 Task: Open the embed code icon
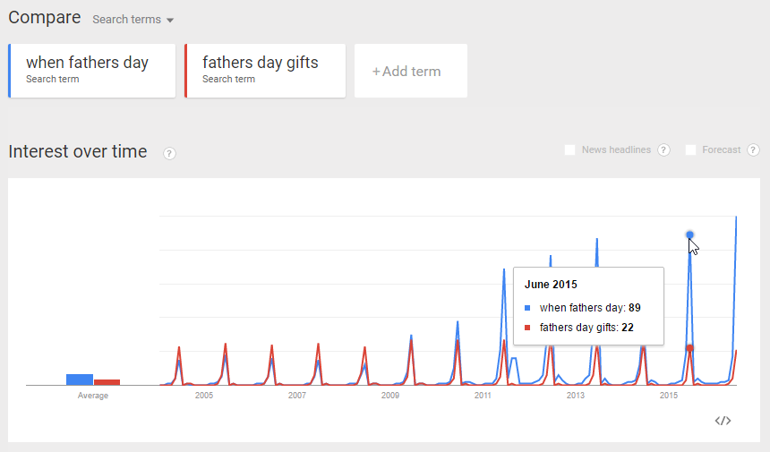tap(723, 421)
